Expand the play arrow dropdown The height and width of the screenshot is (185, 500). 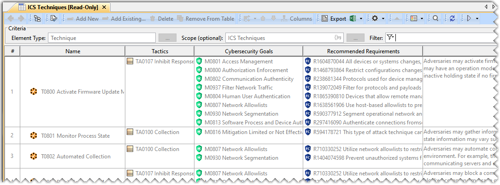477,19
